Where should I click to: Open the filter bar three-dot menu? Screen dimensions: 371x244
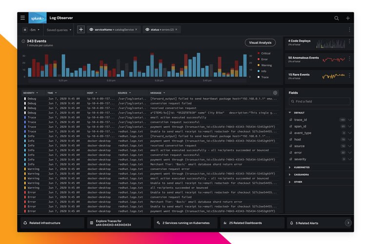tap(349, 30)
